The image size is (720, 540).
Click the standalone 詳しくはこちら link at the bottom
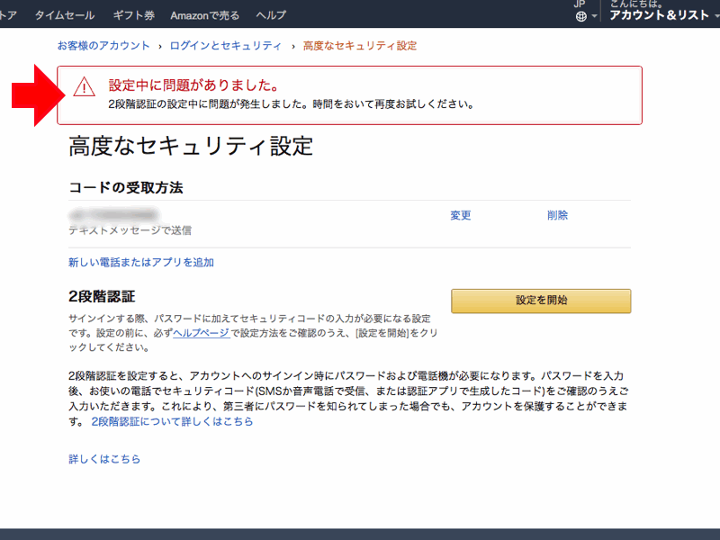104,459
